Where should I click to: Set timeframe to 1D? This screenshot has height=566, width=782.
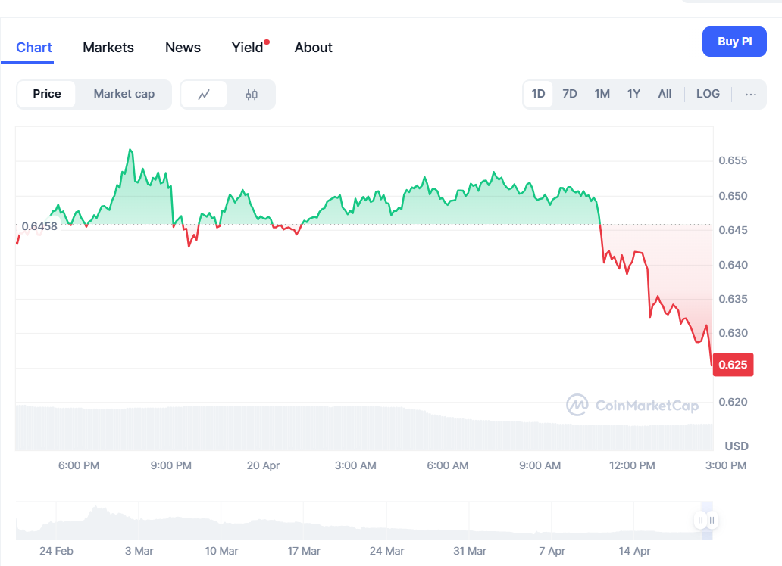(x=538, y=94)
